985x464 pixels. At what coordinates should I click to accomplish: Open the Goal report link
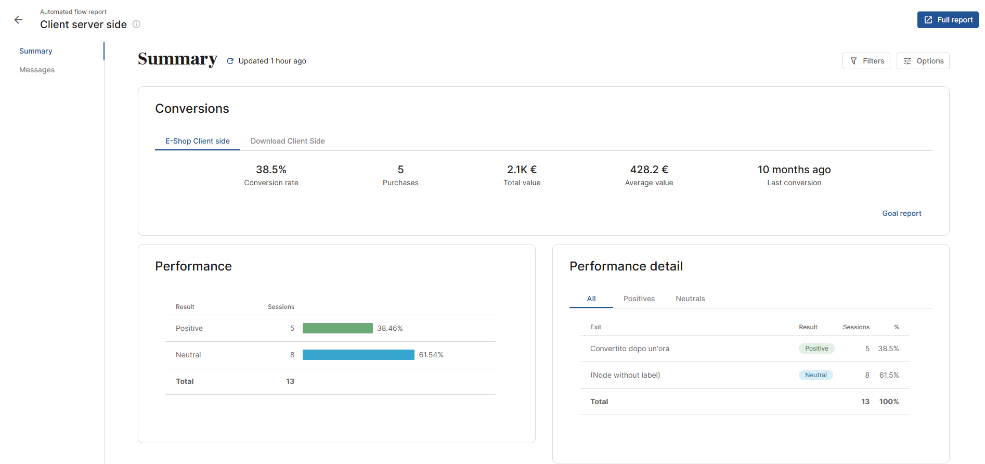pos(901,213)
